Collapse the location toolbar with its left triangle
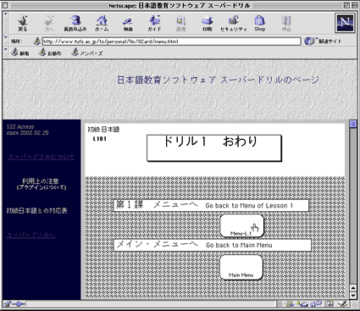 click(x=6, y=37)
